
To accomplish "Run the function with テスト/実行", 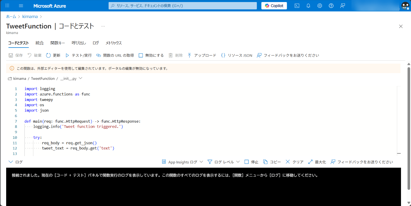I will coord(78,55).
